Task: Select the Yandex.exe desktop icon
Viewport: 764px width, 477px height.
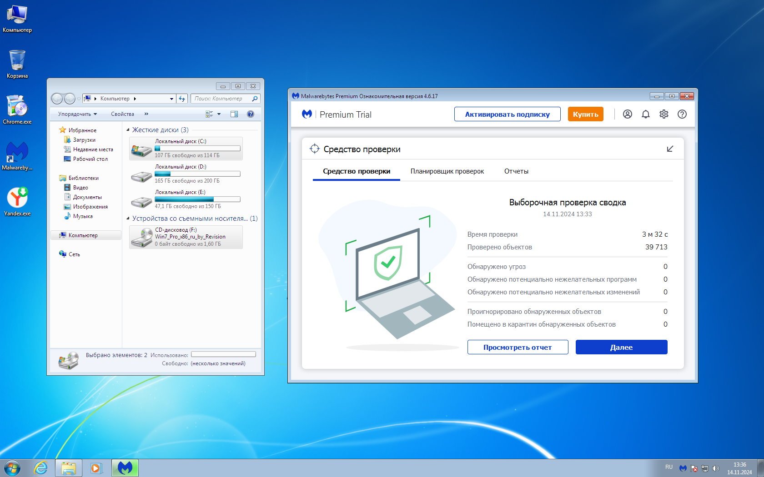Action: click(17, 202)
